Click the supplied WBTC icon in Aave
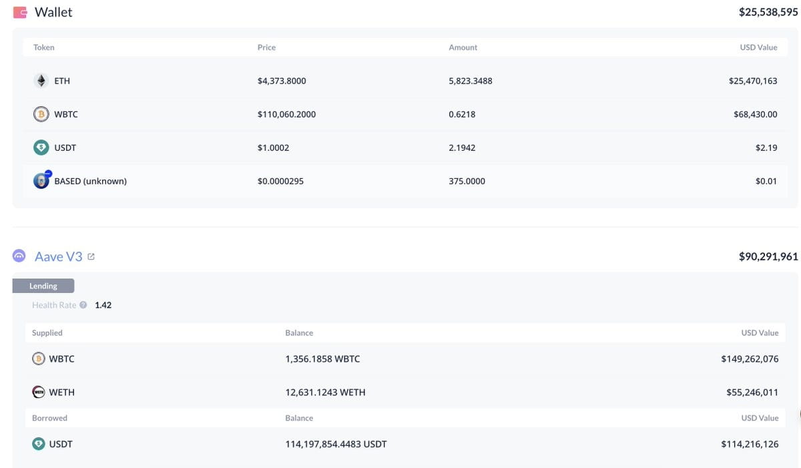 coord(39,359)
